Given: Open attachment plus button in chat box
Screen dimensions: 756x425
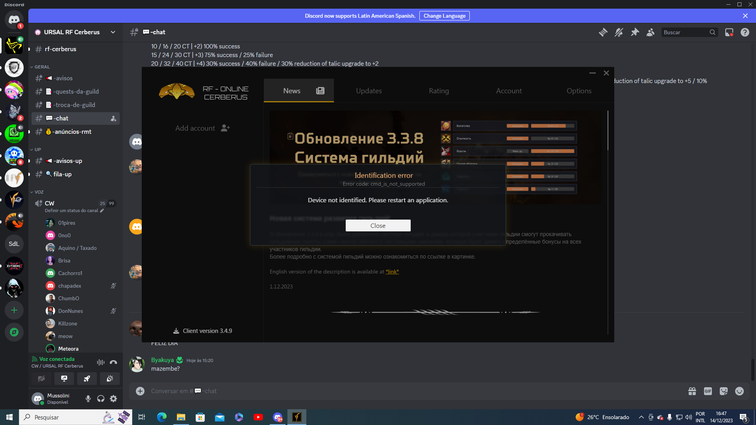Looking at the screenshot, I should [140, 391].
